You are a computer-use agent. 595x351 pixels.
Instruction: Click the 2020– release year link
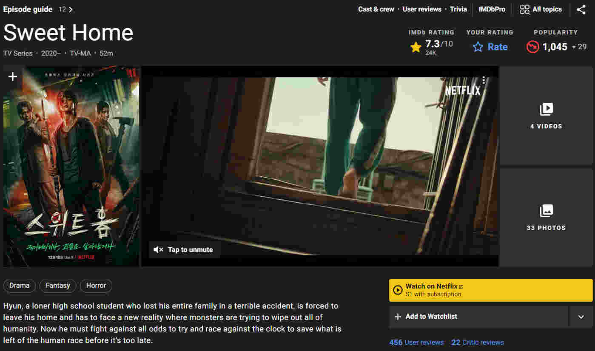[51, 54]
